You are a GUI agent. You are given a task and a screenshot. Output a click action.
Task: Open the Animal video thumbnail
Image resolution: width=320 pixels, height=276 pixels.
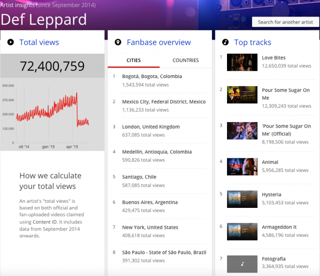coord(242,166)
